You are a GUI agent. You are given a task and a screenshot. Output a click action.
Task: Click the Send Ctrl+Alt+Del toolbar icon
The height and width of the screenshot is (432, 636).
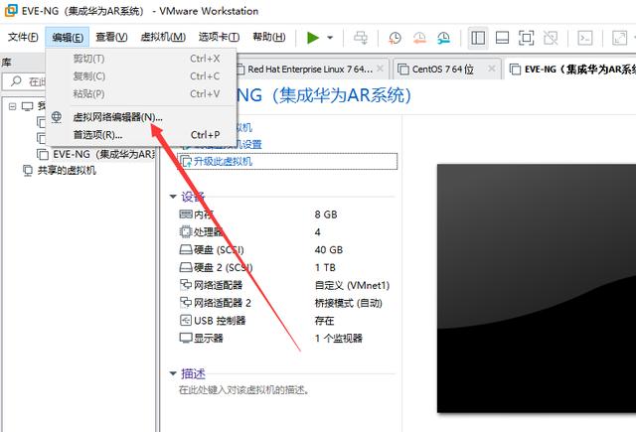coord(361,38)
